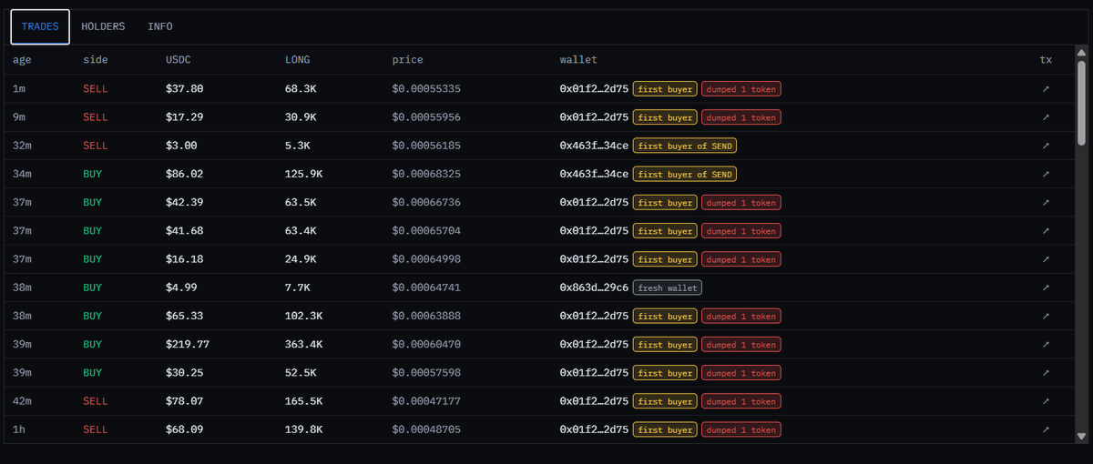
Task: Open tx link for the $17.29 sell
Action: (x=1046, y=117)
